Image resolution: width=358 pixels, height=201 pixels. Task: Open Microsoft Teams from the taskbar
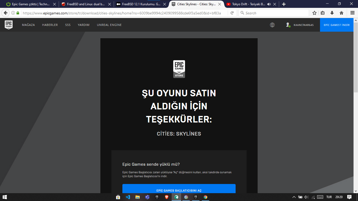pyautogui.click(x=147, y=197)
